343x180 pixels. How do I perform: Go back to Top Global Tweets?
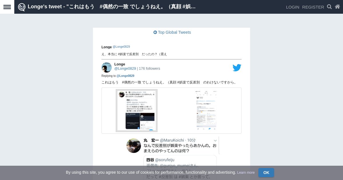(x=172, y=32)
